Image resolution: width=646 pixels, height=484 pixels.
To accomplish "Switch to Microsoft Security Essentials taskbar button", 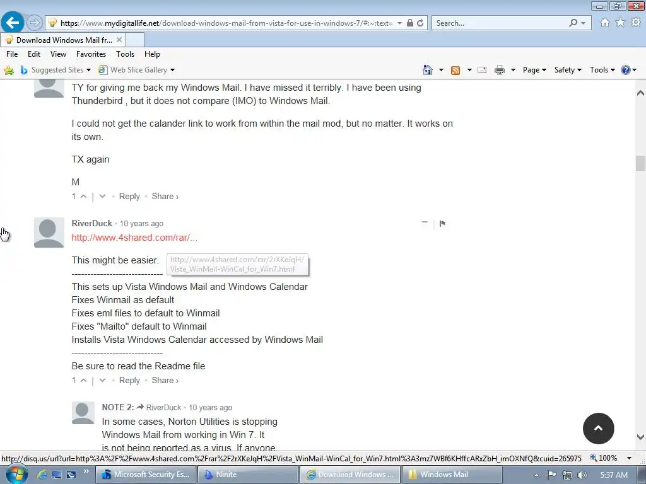I will pos(146,475).
